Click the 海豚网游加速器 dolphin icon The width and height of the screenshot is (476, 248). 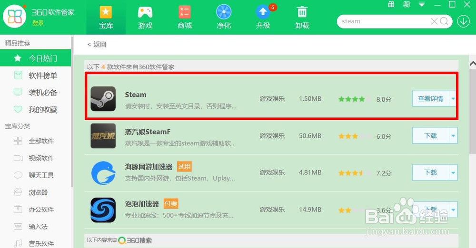(x=103, y=173)
